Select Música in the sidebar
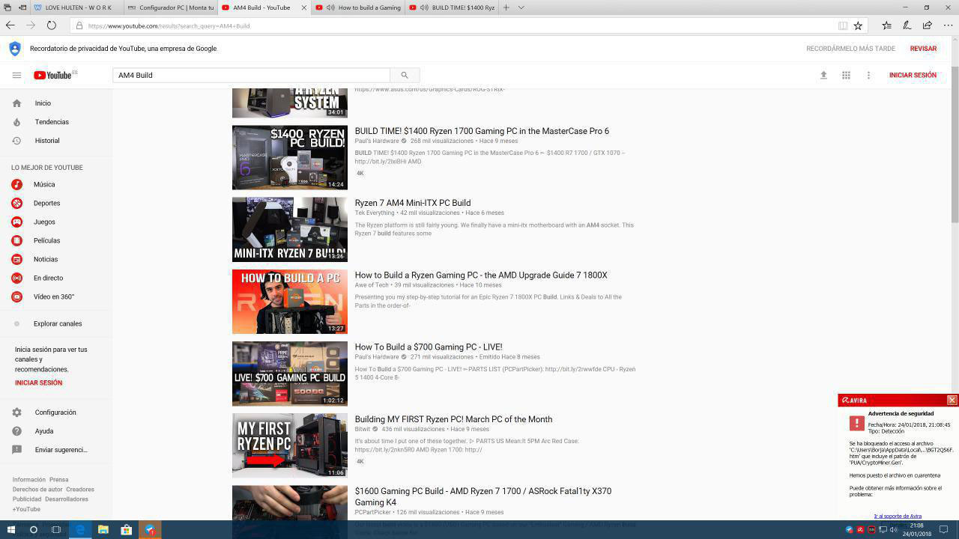 [x=45, y=184]
